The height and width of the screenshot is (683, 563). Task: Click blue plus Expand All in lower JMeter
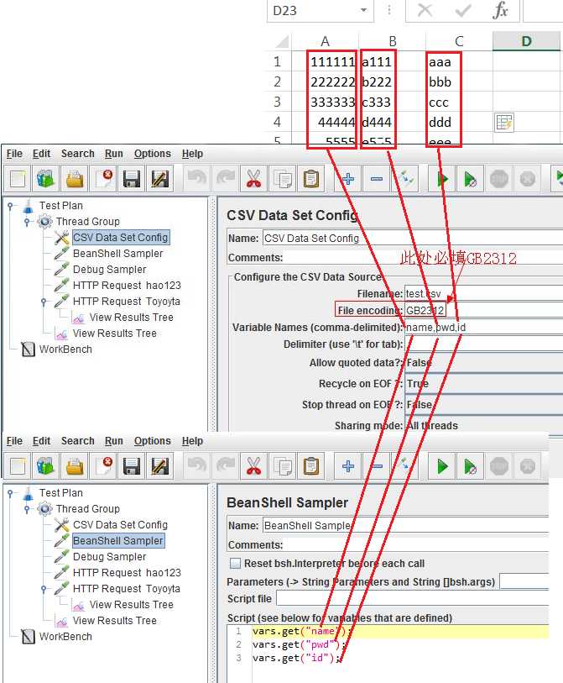(x=348, y=466)
